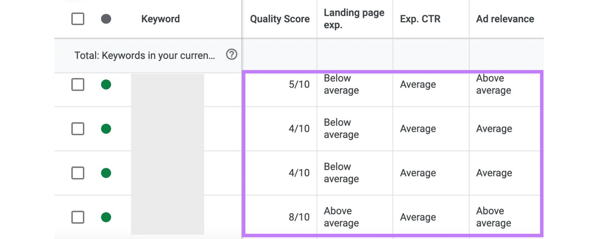The width and height of the screenshot is (598, 239).
Task: Click the 5/10 Quality Score cell
Action: click(299, 84)
